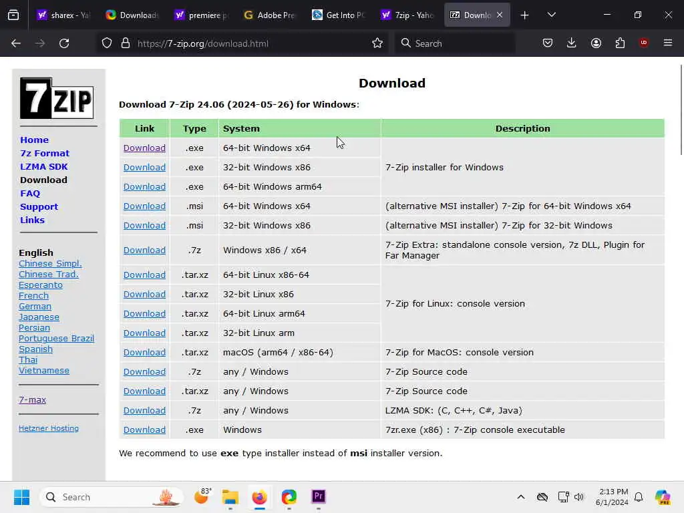Close the 7-Zip Download tab

[500, 15]
